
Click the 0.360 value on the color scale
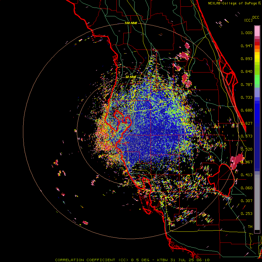tap(247, 188)
